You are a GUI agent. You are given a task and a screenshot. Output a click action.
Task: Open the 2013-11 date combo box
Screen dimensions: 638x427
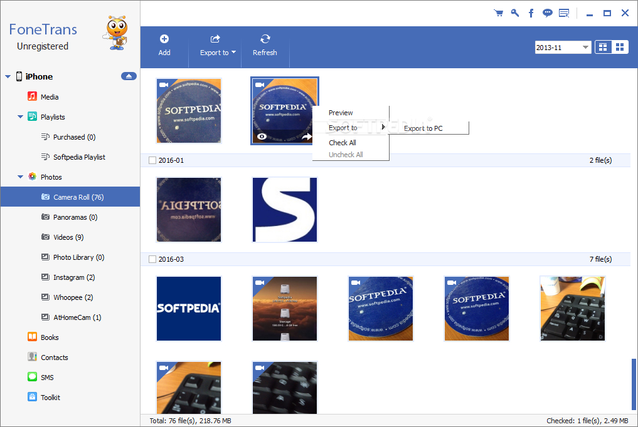(562, 48)
